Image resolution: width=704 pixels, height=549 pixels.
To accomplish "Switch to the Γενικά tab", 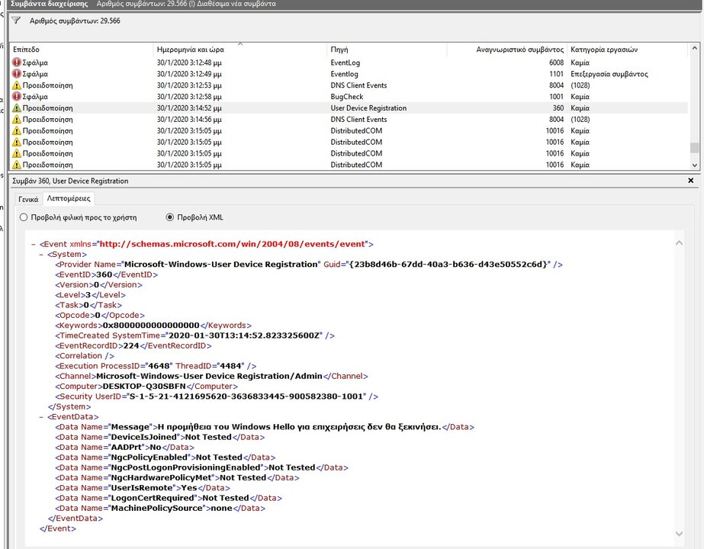I will (28, 199).
